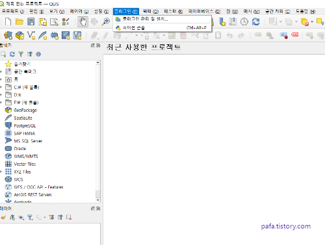Click Collapse All icon in browser panel
This screenshot has width=325, height=245.
[30, 54]
